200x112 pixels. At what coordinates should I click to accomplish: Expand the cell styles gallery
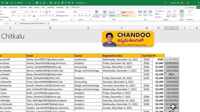coord(134,16)
